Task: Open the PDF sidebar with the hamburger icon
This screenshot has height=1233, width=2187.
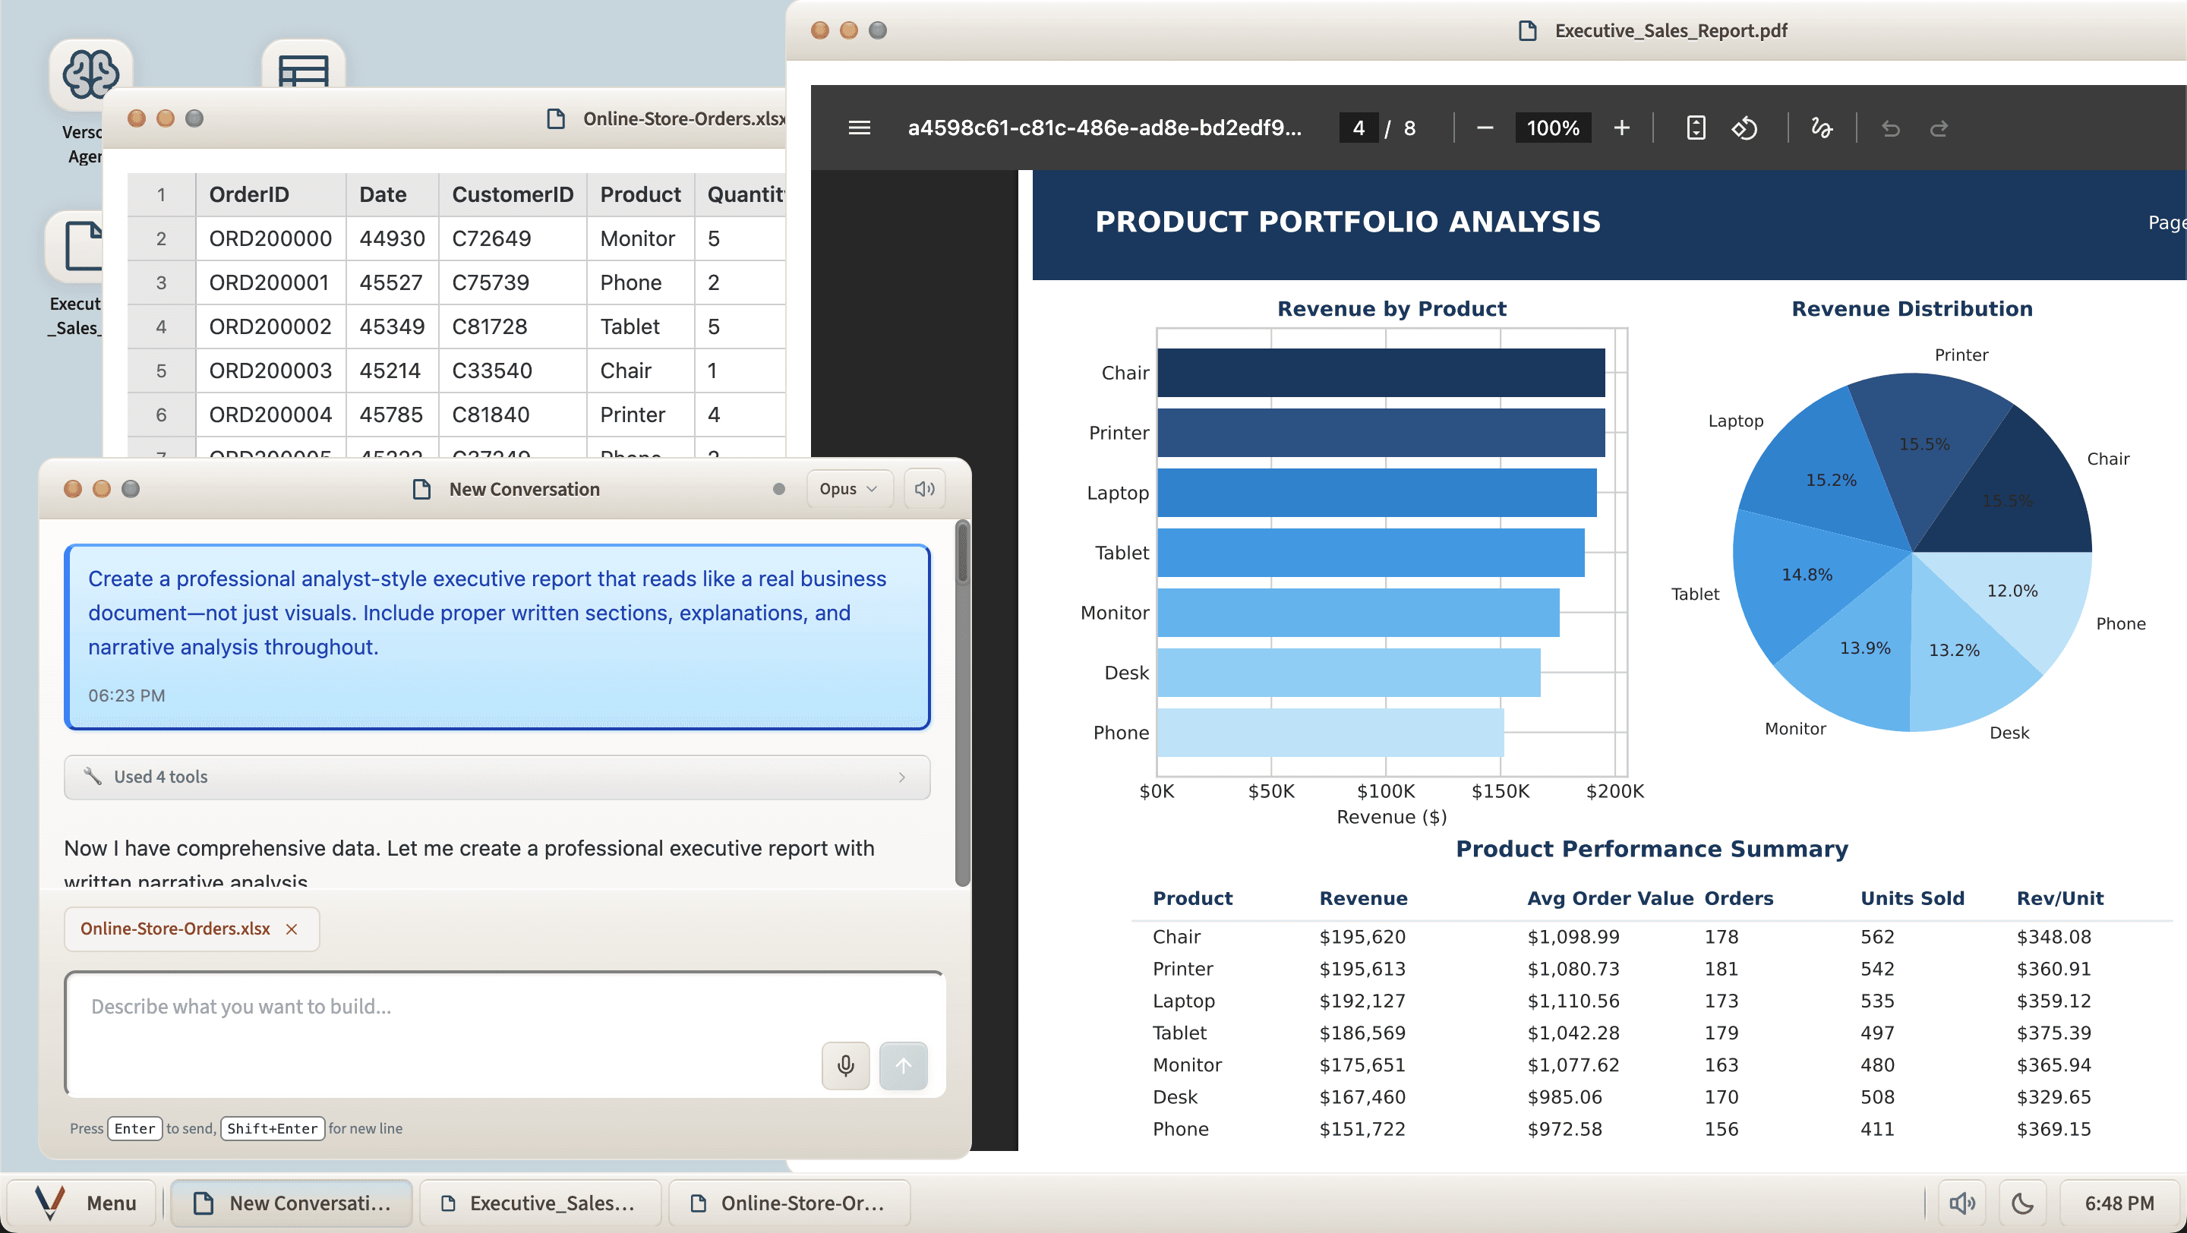Action: tap(858, 128)
